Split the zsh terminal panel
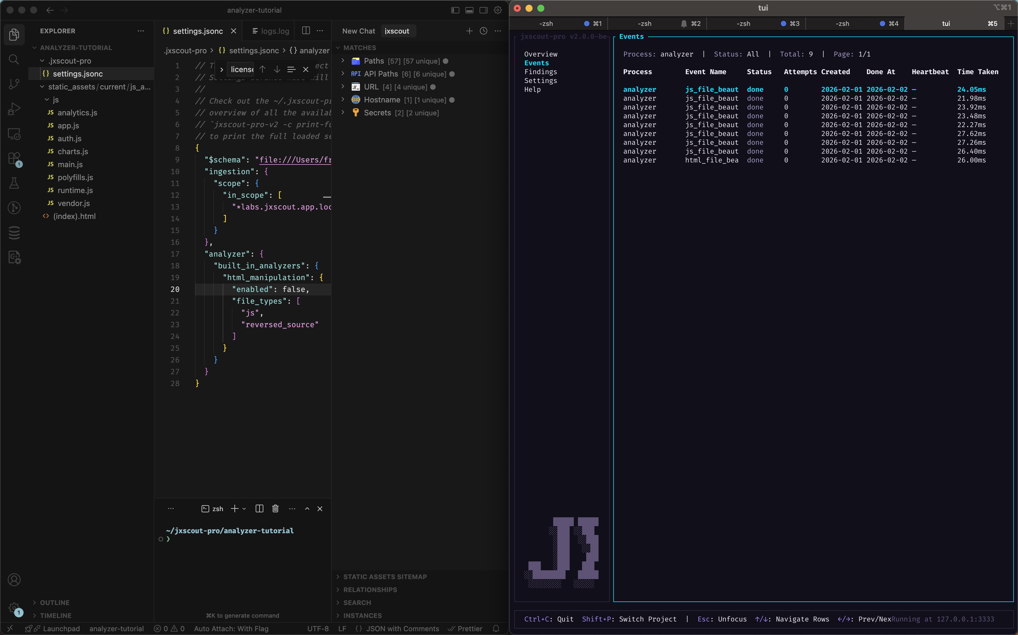This screenshot has height=635, width=1018. [259, 508]
